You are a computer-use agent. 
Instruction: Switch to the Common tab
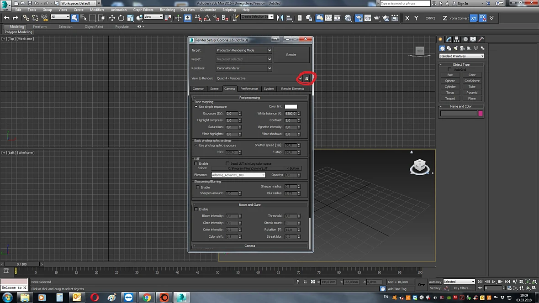(x=198, y=89)
